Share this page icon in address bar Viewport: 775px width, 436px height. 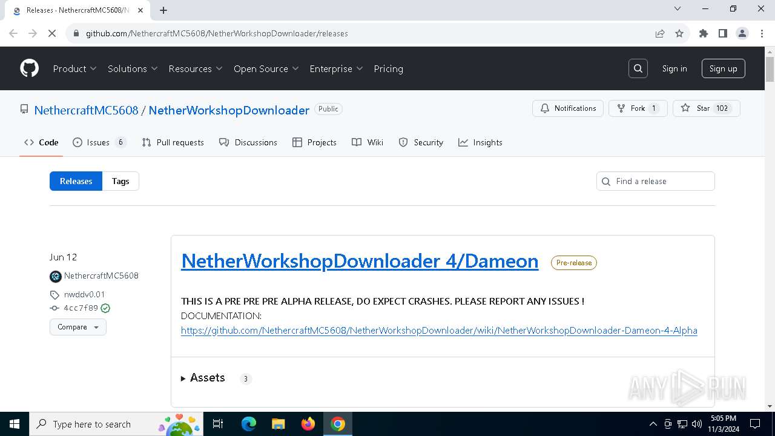(660, 33)
